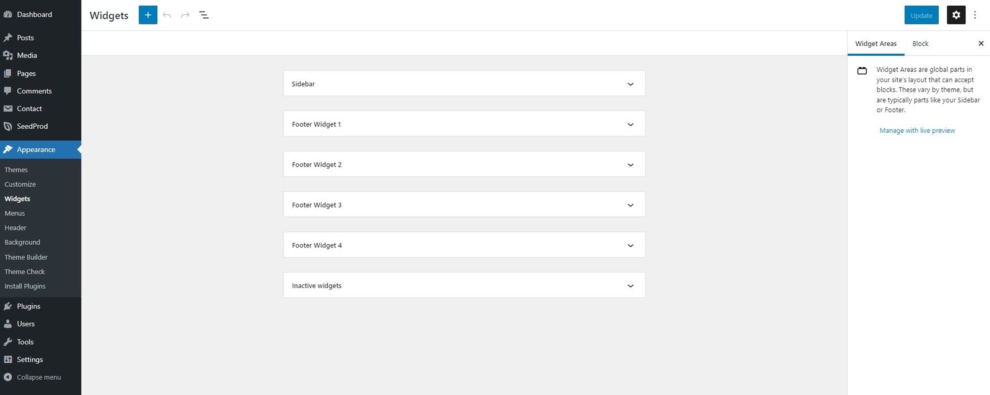Open the three-dot Options menu
990x395 pixels.
[x=975, y=15]
